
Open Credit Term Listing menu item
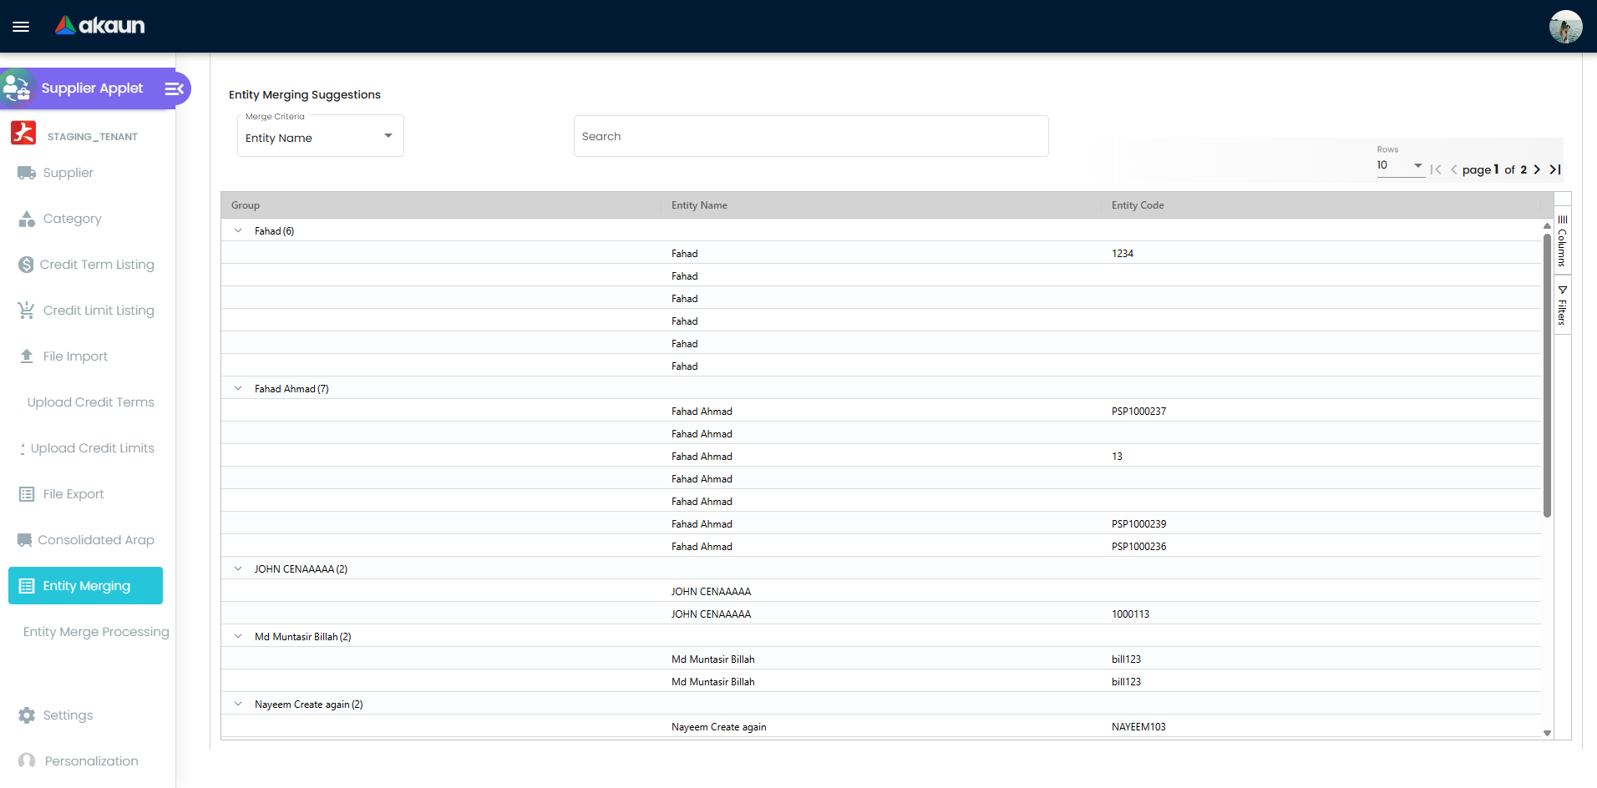coord(97,265)
